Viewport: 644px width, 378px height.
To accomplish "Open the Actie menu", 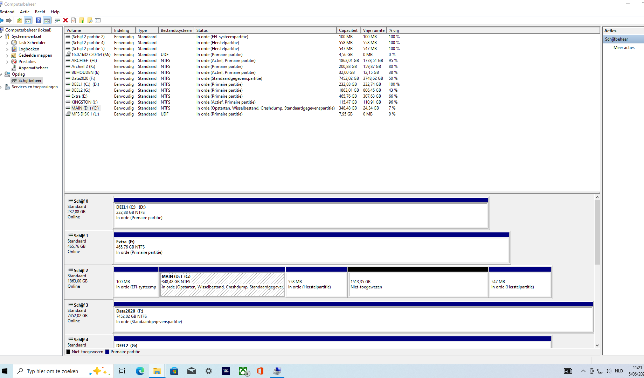I will coord(25,12).
